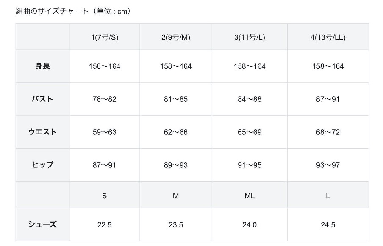This screenshot has width=383, height=246.
Task: Select the ヒップ row label
Action: 42,165
